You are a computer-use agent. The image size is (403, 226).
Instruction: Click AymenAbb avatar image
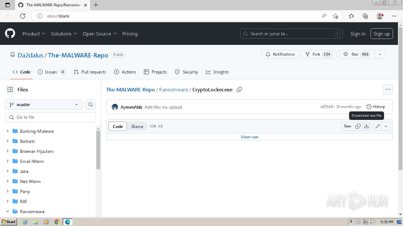tap(115, 107)
